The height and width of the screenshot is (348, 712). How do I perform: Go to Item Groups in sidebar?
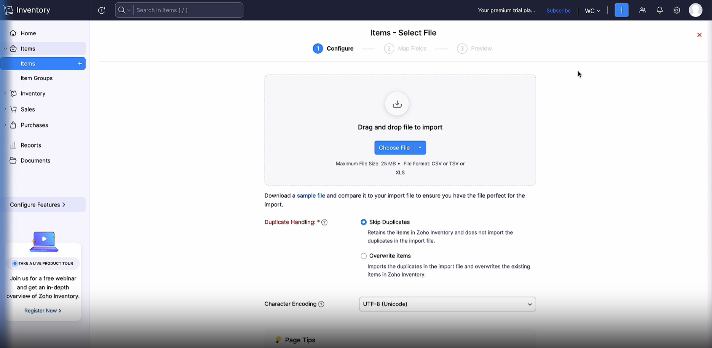click(37, 78)
